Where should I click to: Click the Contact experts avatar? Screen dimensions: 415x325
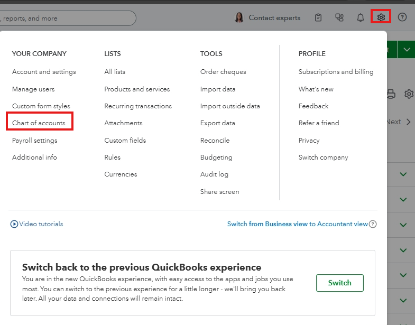[x=239, y=17]
